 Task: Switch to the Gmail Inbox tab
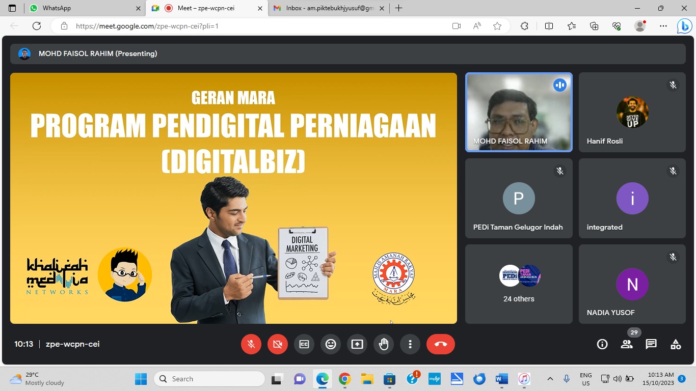330,8
